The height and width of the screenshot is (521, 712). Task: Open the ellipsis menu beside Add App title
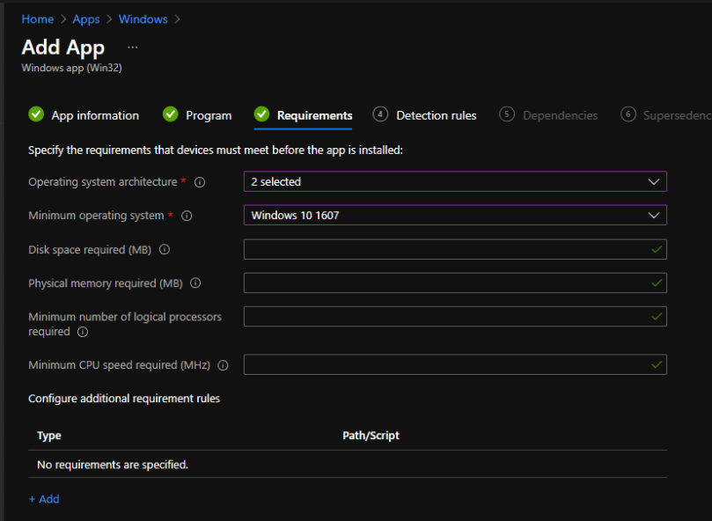tap(130, 48)
